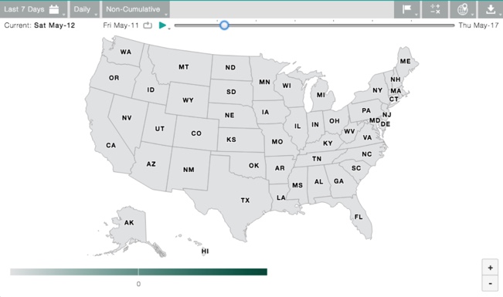This screenshot has width=503, height=297.
Task: Select Louisiana (LA)
Action: (x=281, y=197)
